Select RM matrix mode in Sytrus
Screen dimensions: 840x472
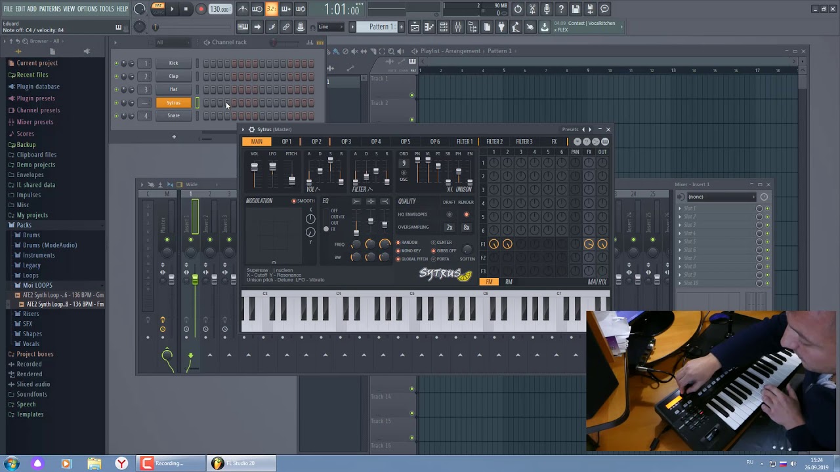coord(509,282)
